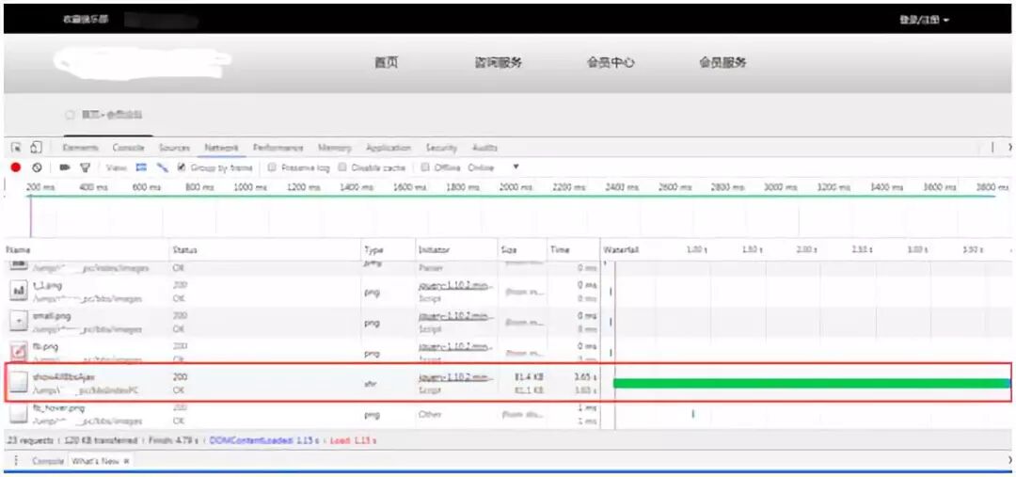
Task: Open the Audits tab
Action: coord(484,148)
